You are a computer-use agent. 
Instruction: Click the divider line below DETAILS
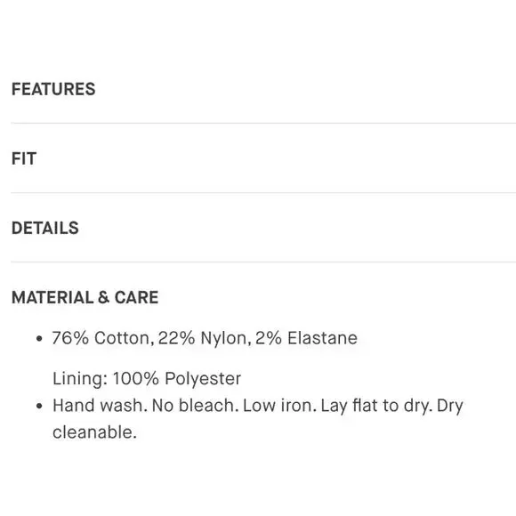click(x=263, y=262)
